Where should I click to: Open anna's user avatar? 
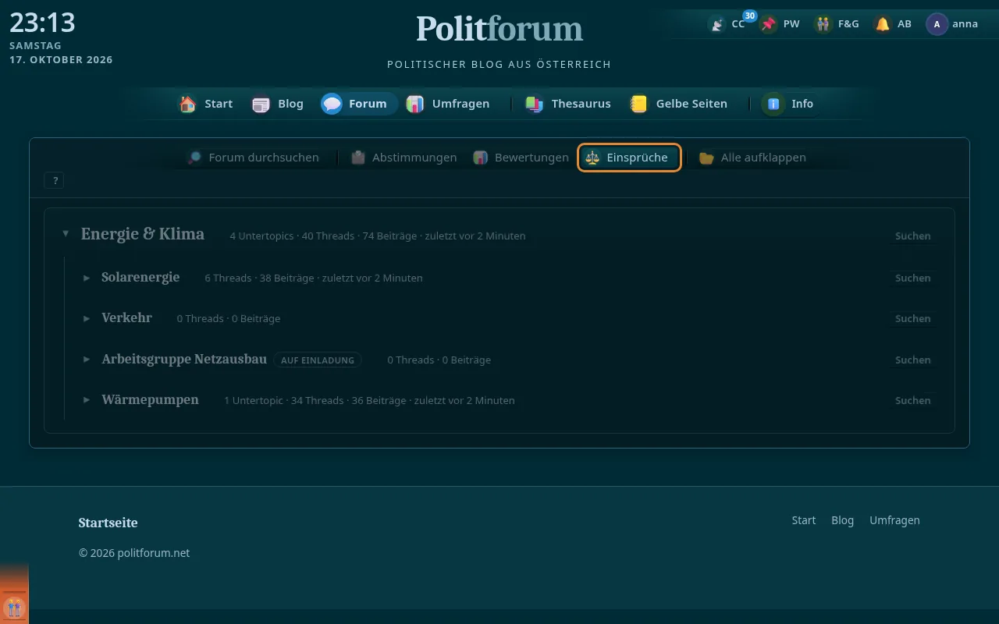[x=937, y=24]
